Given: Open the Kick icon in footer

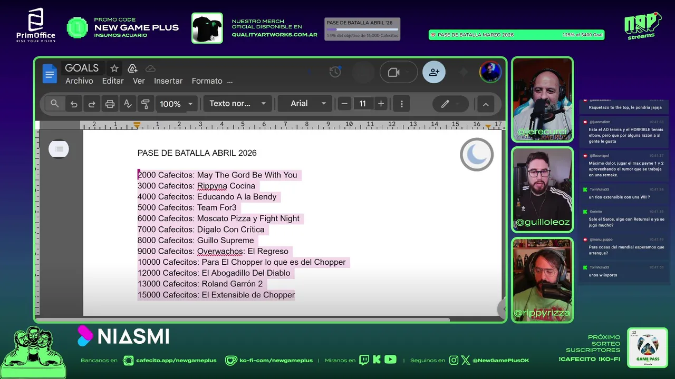Looking at the screenshot, I should (377, 360).
